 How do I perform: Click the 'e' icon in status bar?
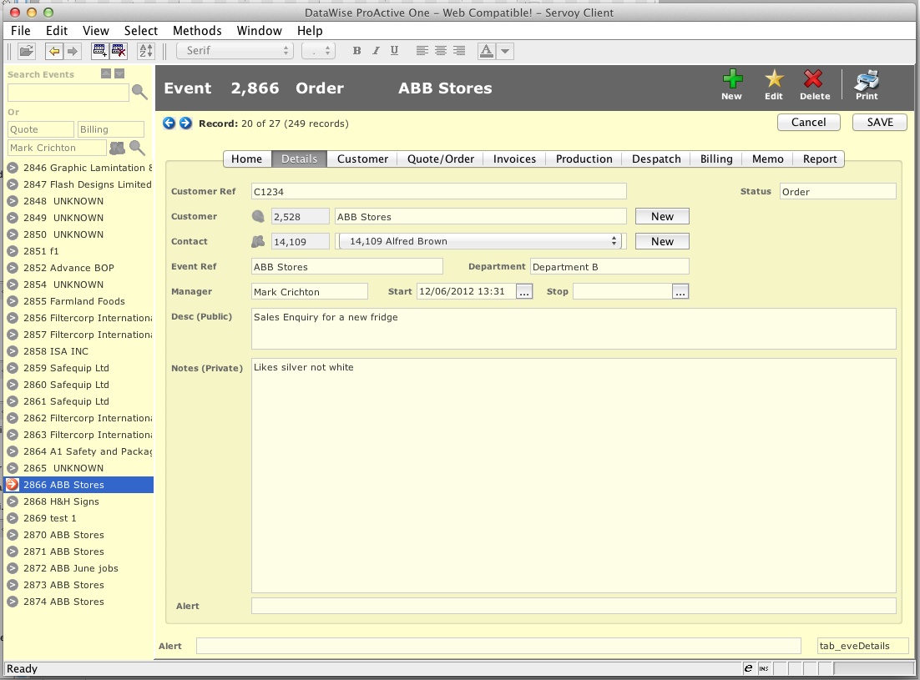point(748,668)
